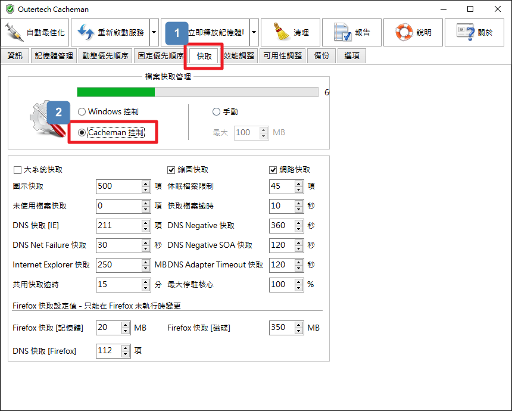Select the 手動 radio option
The width and height of the screenshot is (512, 411).
(216, 111)
